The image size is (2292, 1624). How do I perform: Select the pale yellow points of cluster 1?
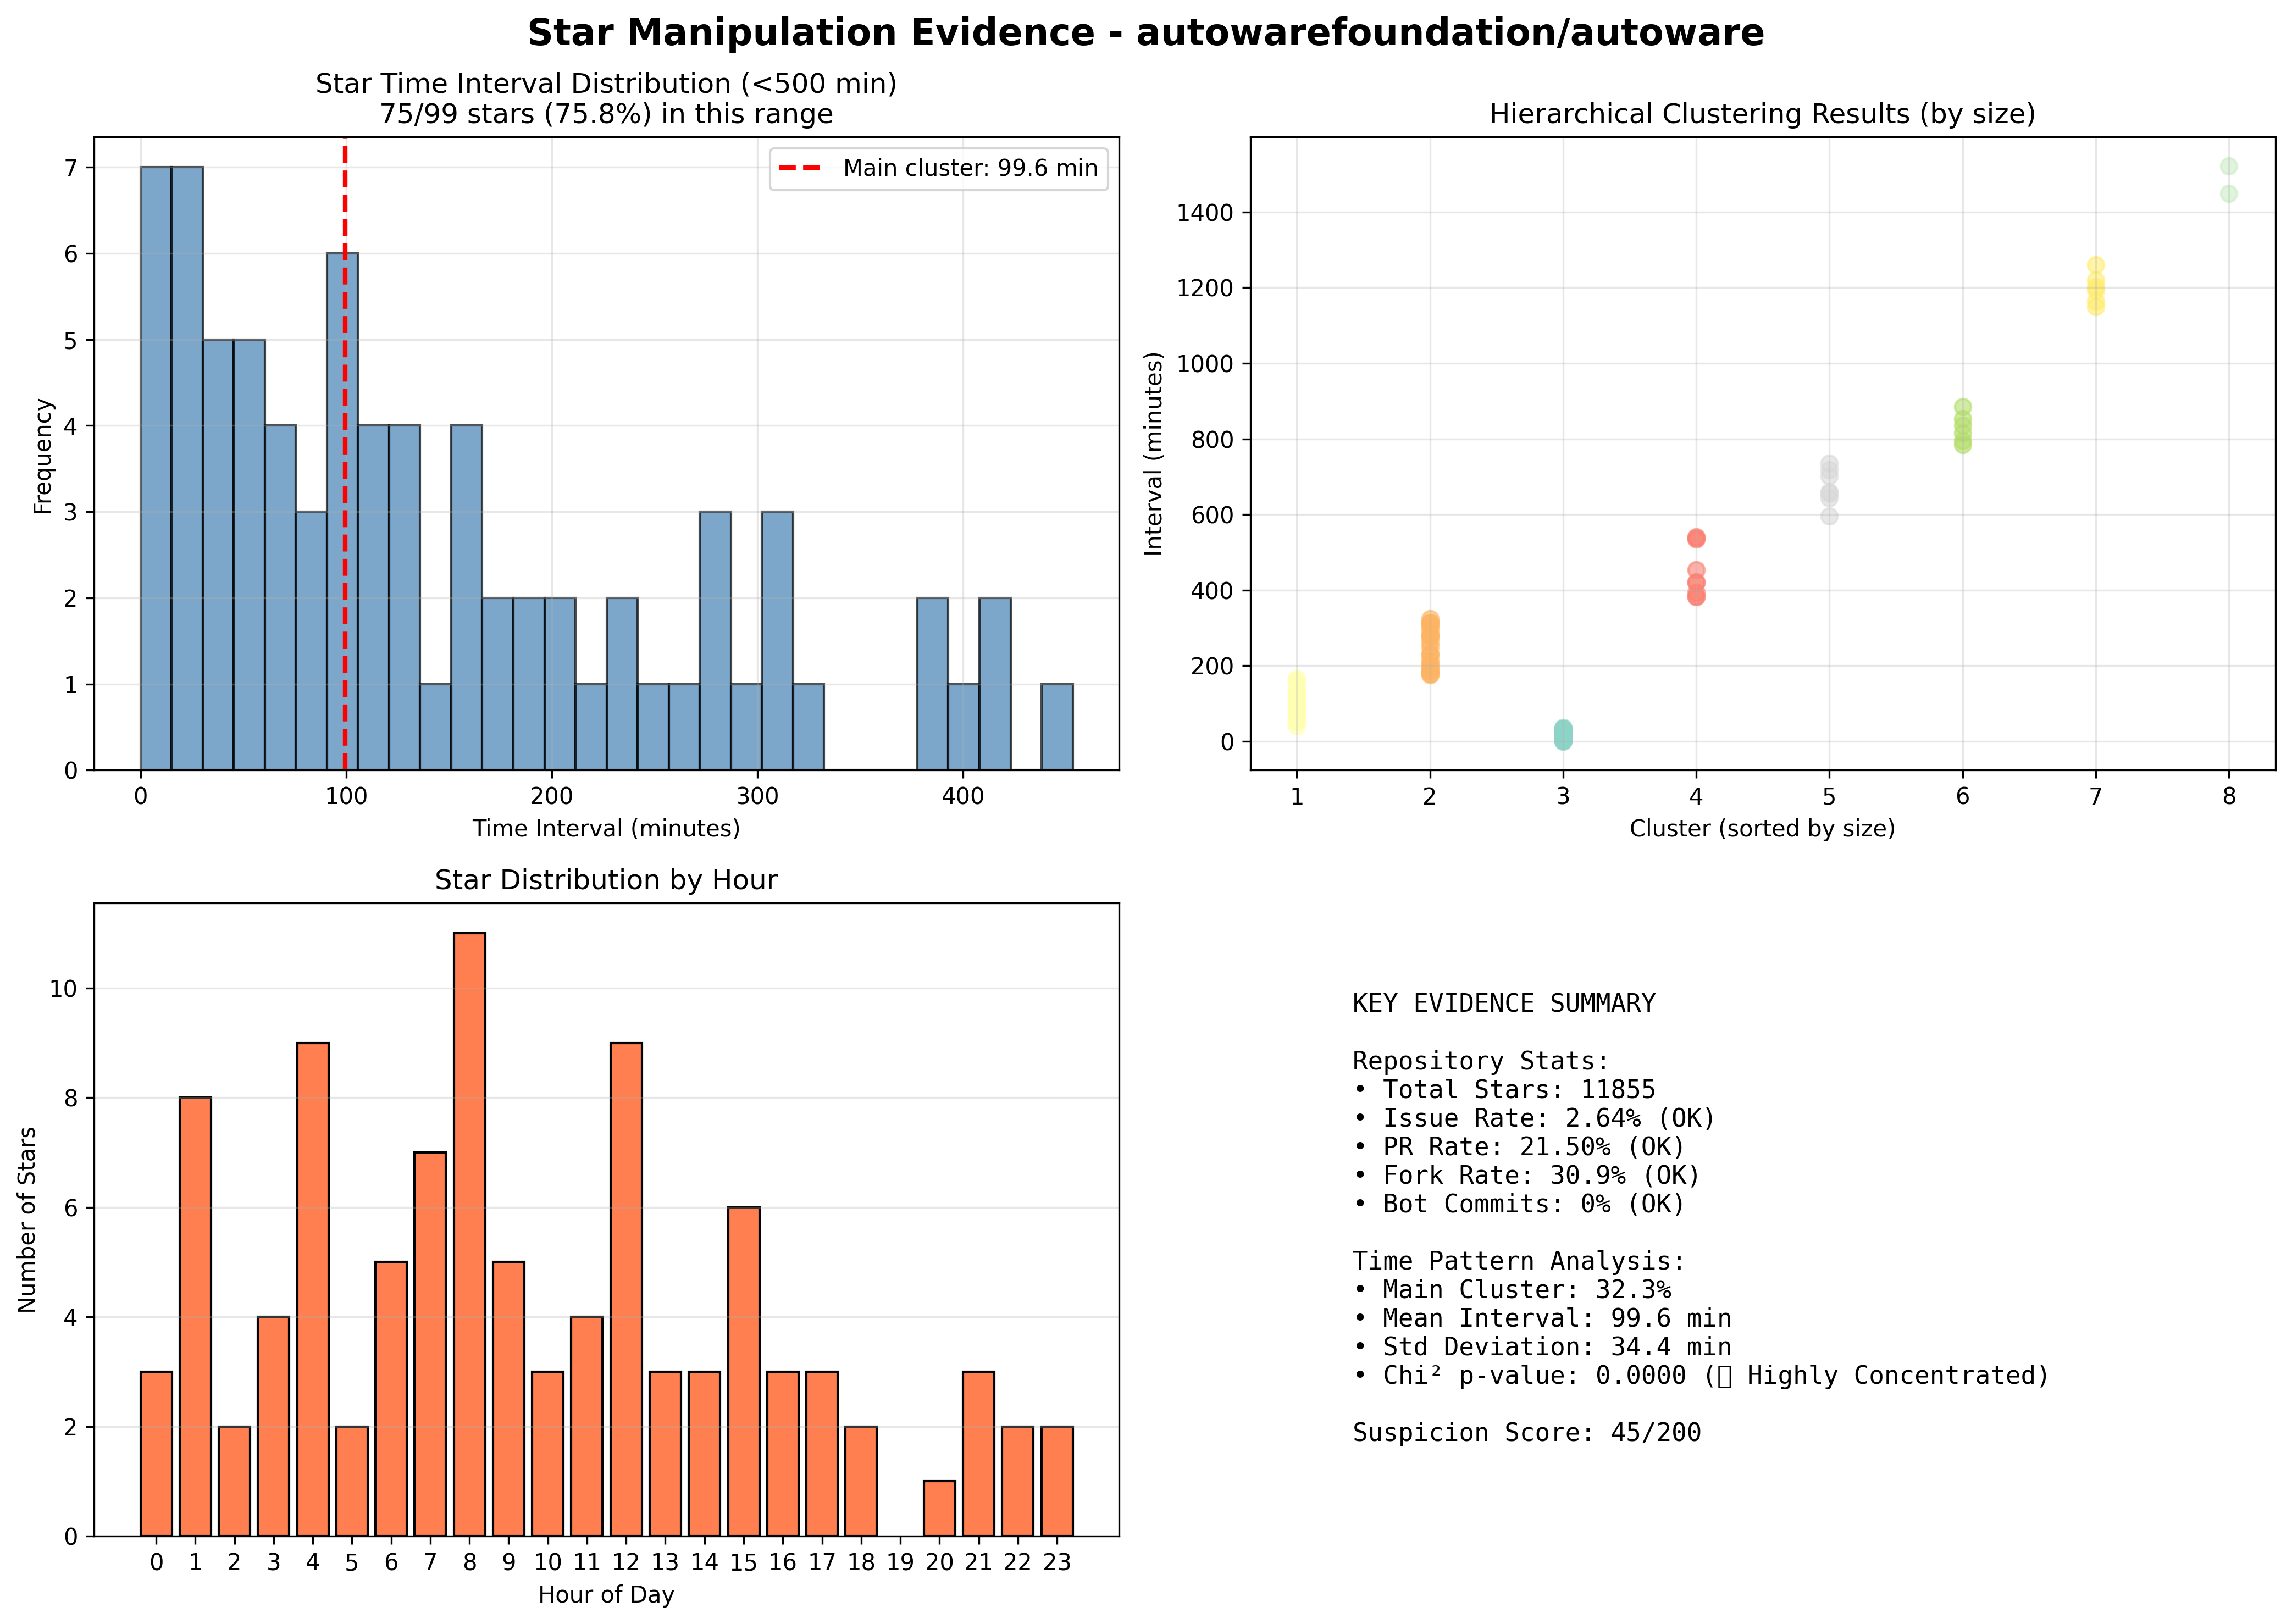point(1297,702)
